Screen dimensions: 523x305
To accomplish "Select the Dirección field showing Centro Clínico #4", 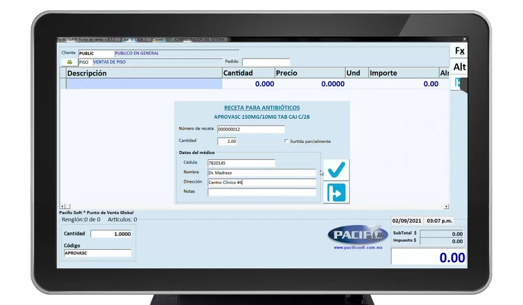I will pyautogui.click(x=262, y=182).
